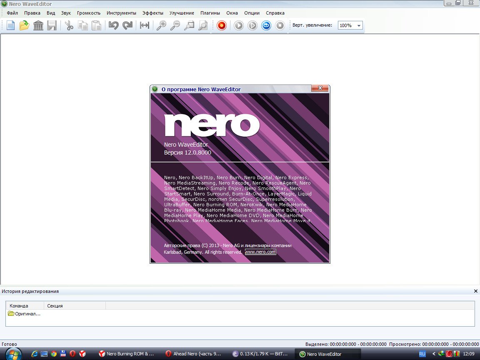Click the 12:09 system clock
Screen dimensions: 480x360
click(469, 354)
